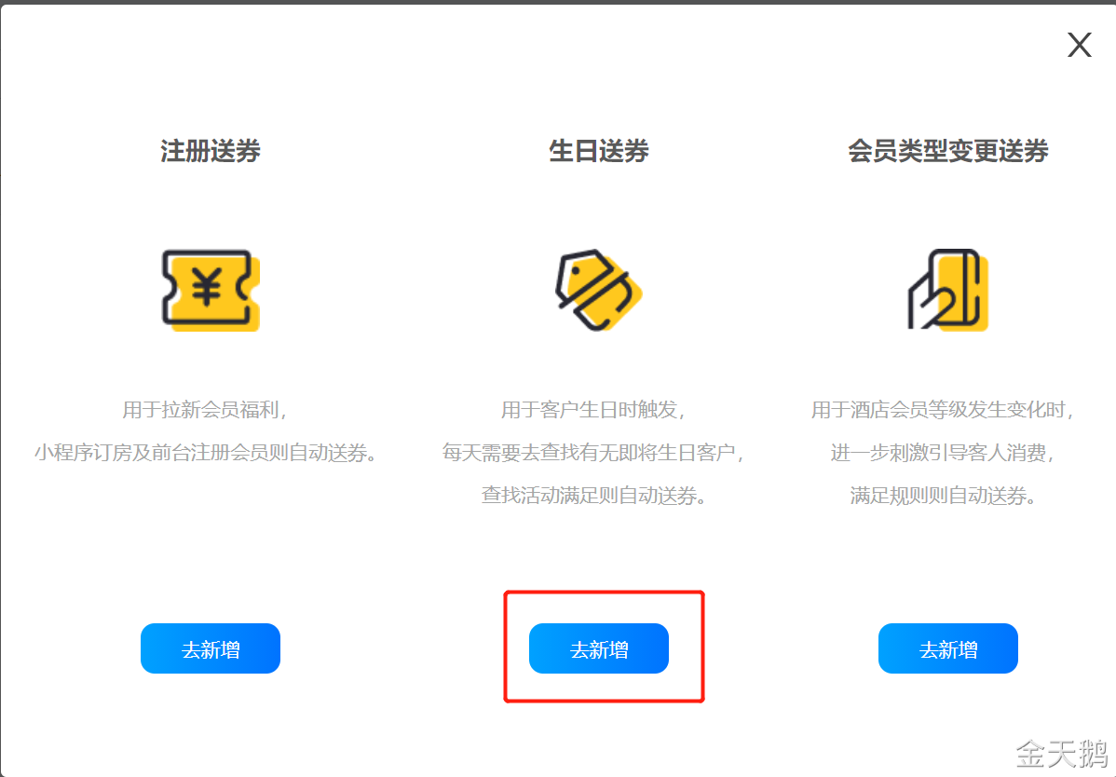Close the dialog with the X icon

[1079, 45]
